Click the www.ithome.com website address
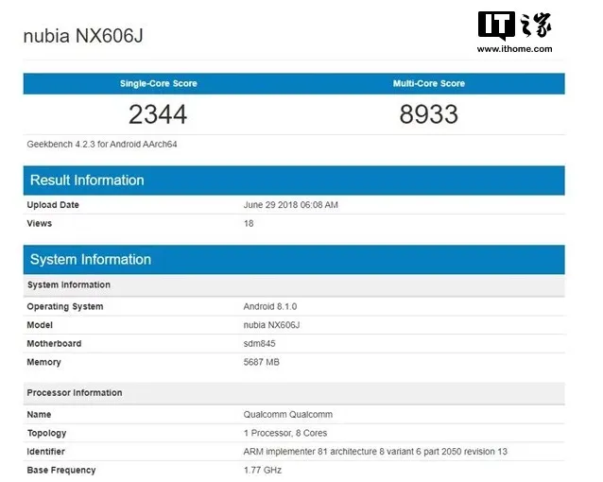This screenshot has height=482, width=603. pos(515,48)
